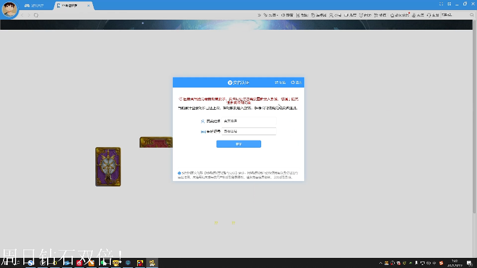The height and width of the screenshot is (268, 477).
Task: Click the search magnifier inside the toolbar search box
Action: pyautogui.click(x=472, y=15)
